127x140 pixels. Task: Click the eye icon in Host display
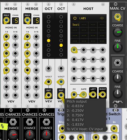(102, 18)
